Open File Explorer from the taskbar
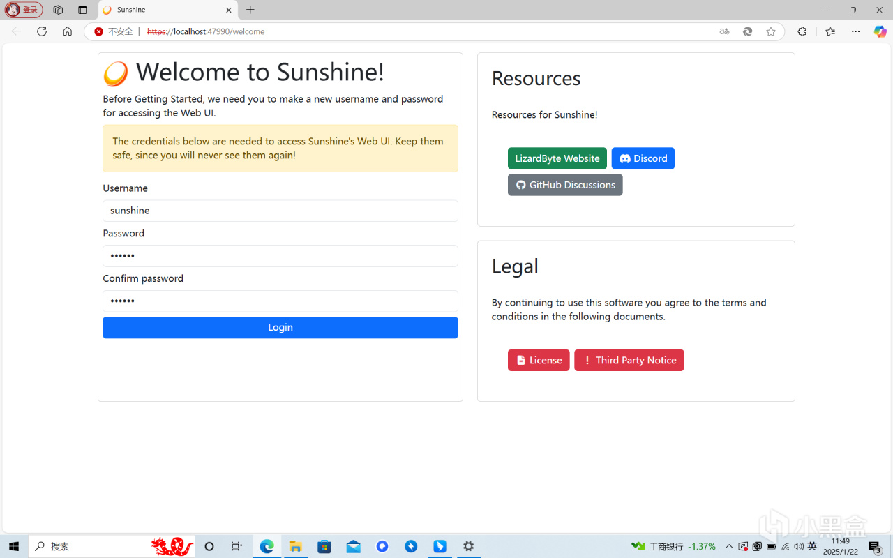This screenshot has height=558, width=893. [x=295, y=546]
